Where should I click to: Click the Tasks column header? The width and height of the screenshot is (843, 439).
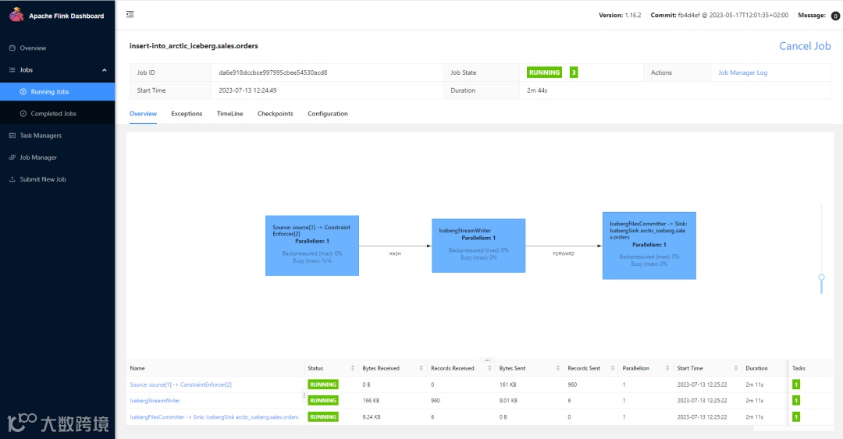[799, 368]
